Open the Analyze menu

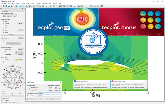click(x=55, y=4)
